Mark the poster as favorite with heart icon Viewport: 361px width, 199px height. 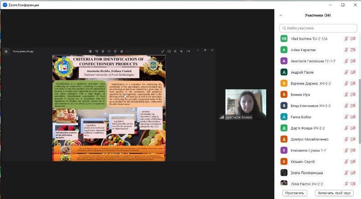point(109,51)
